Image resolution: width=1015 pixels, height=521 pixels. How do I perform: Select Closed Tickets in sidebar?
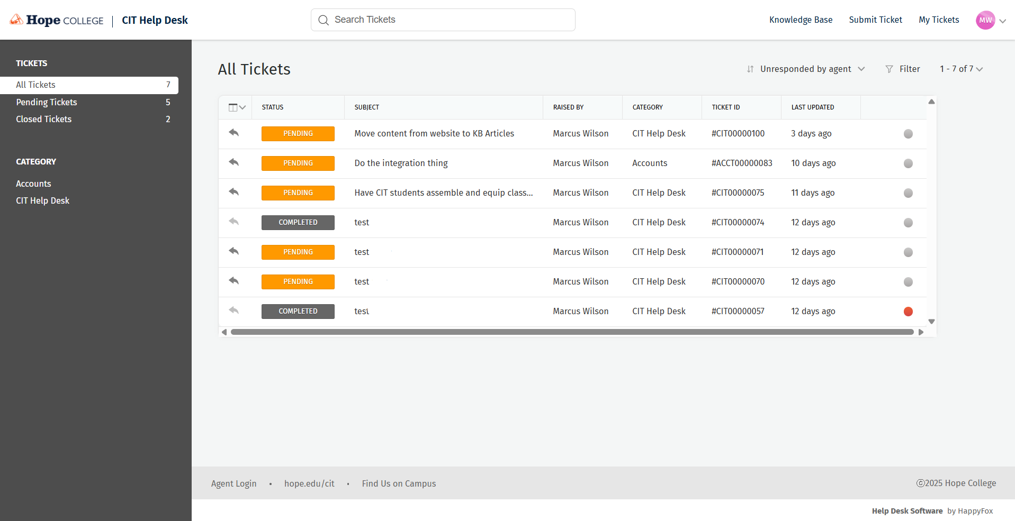[x=89, y=119]
